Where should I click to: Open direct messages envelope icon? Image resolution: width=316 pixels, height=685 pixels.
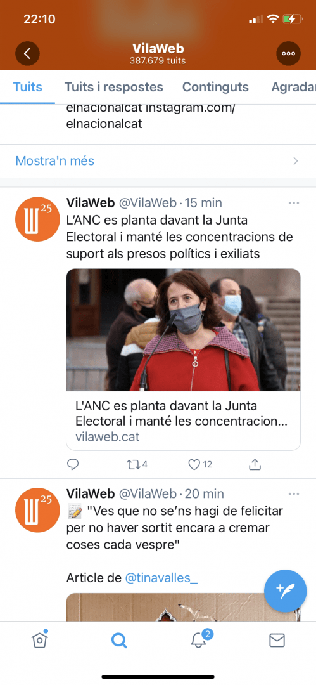277,640
